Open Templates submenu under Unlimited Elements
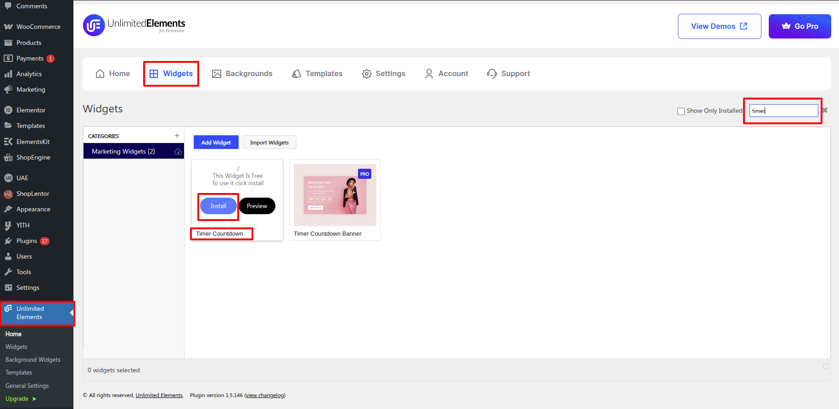This screenshot has height=409, width=839. click(x=18, y=372)
